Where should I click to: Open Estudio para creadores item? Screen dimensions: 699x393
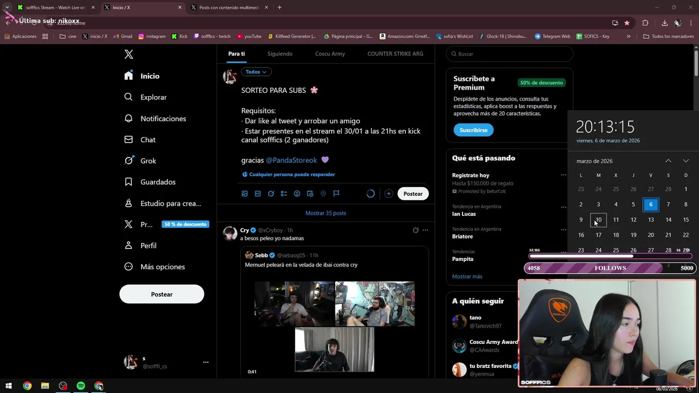(x=163, y=203)
